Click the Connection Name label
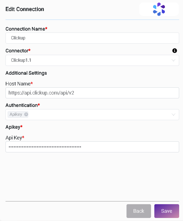 pyautogui.click(x=25, y=29)
